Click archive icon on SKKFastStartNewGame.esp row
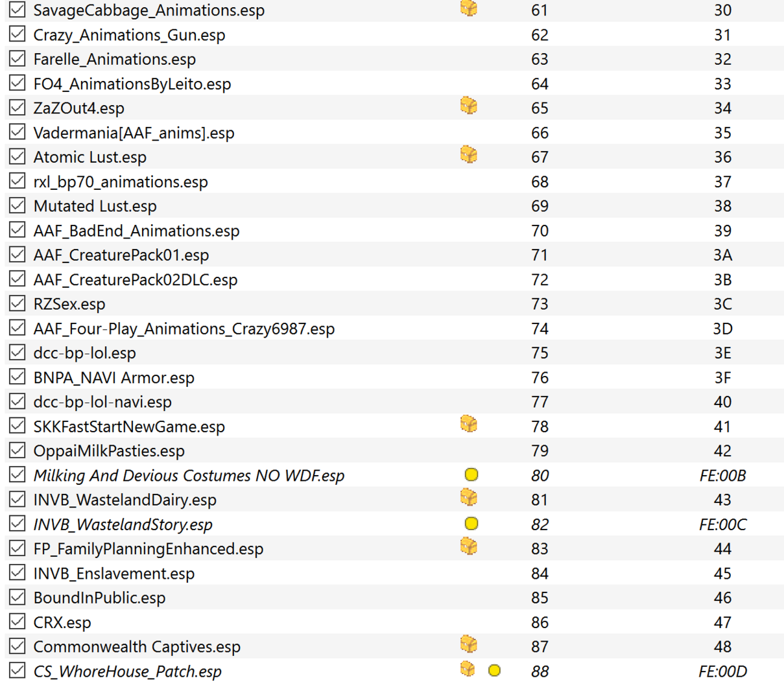 point(469,425)
